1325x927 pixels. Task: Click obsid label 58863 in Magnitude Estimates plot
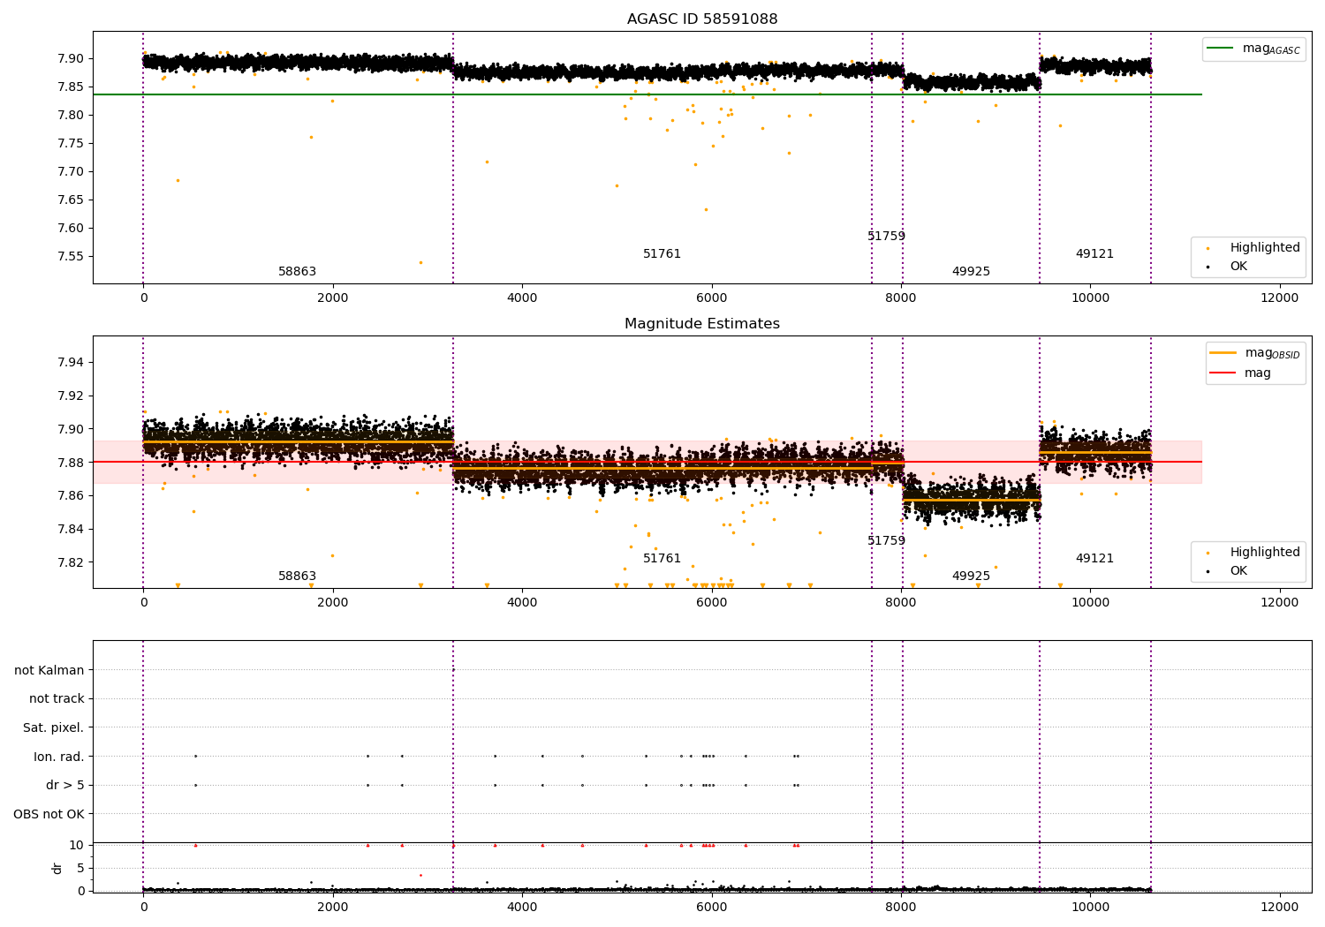pyautogui.click(x=298, y=577)
